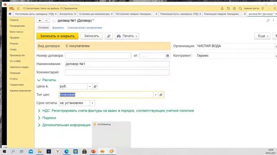The height and width of the screenshot is (155, 277).
Task: Open Печать dropdown menu
Action: point(127,36)
